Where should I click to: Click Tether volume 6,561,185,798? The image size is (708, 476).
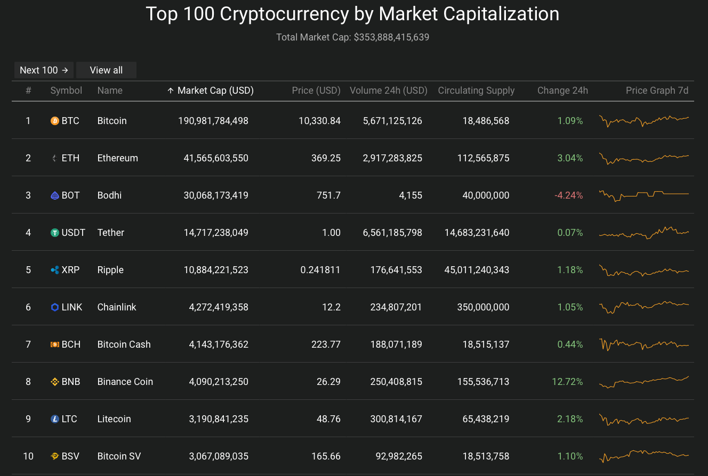(392, 233)
